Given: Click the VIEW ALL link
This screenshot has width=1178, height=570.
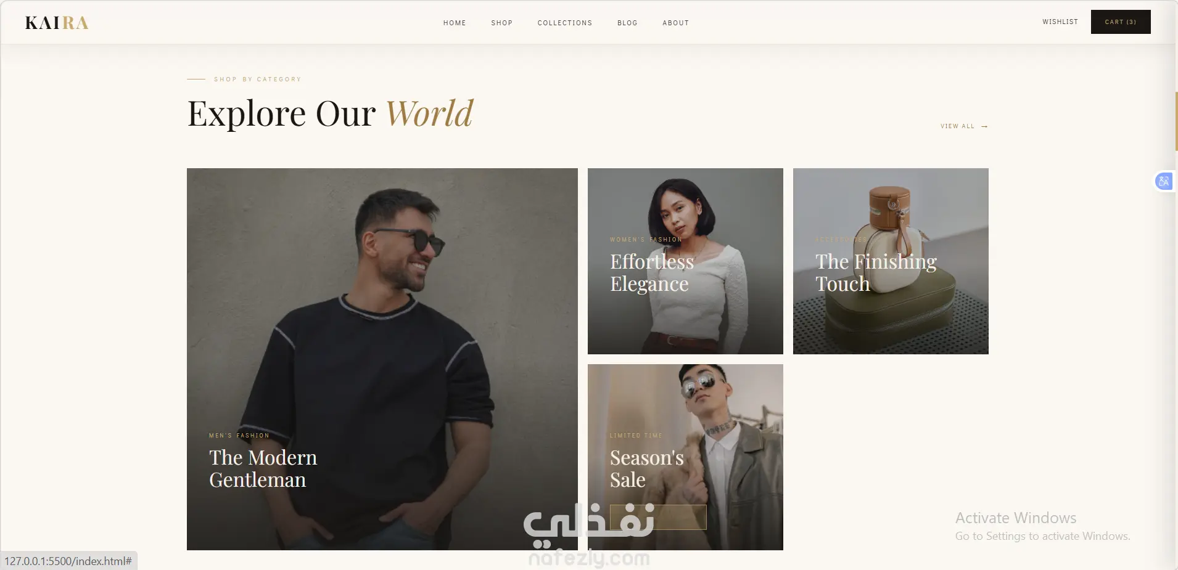Looking at the screenshot, I should pyautogui.click(x=957, y=126).
